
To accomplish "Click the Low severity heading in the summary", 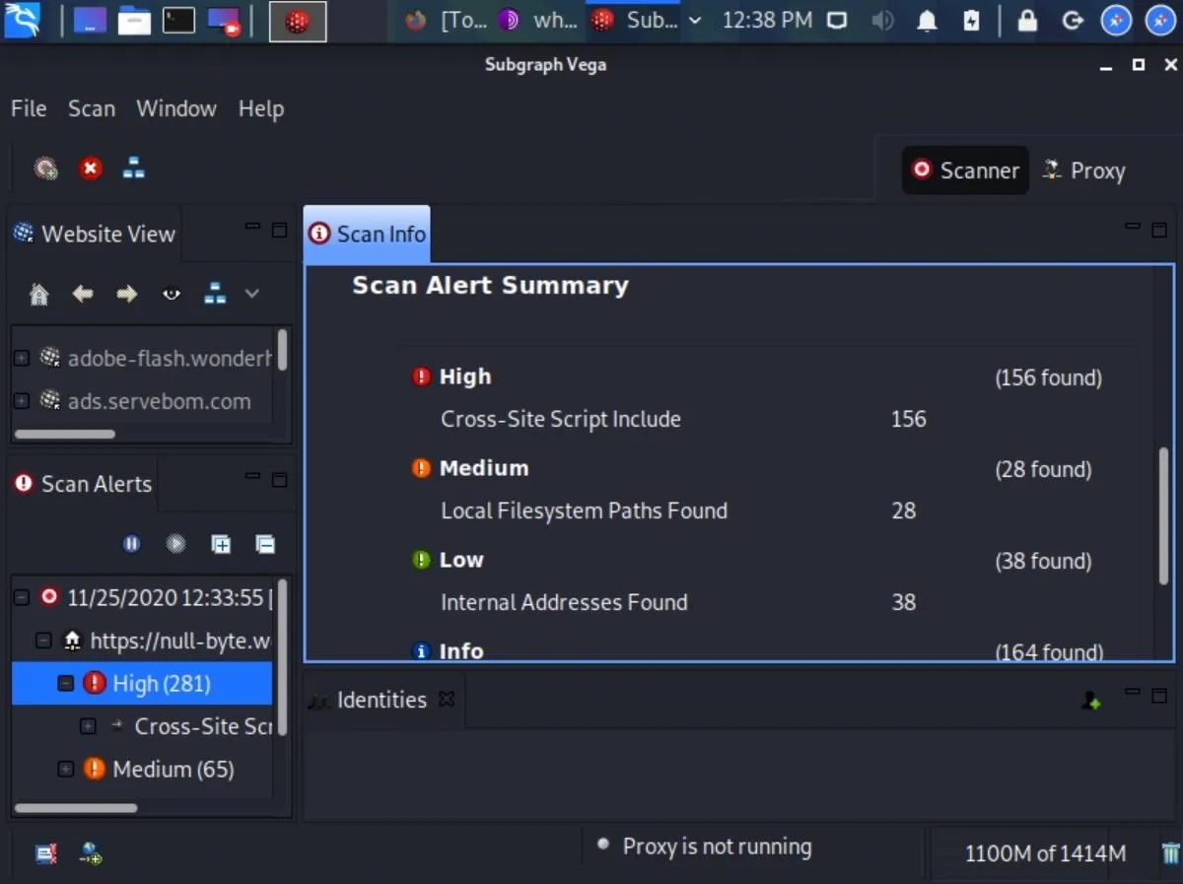I will point(460,560).
